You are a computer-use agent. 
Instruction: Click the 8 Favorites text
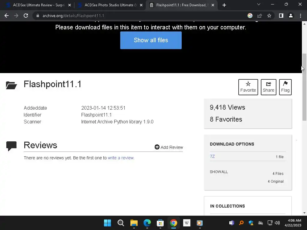226,119
